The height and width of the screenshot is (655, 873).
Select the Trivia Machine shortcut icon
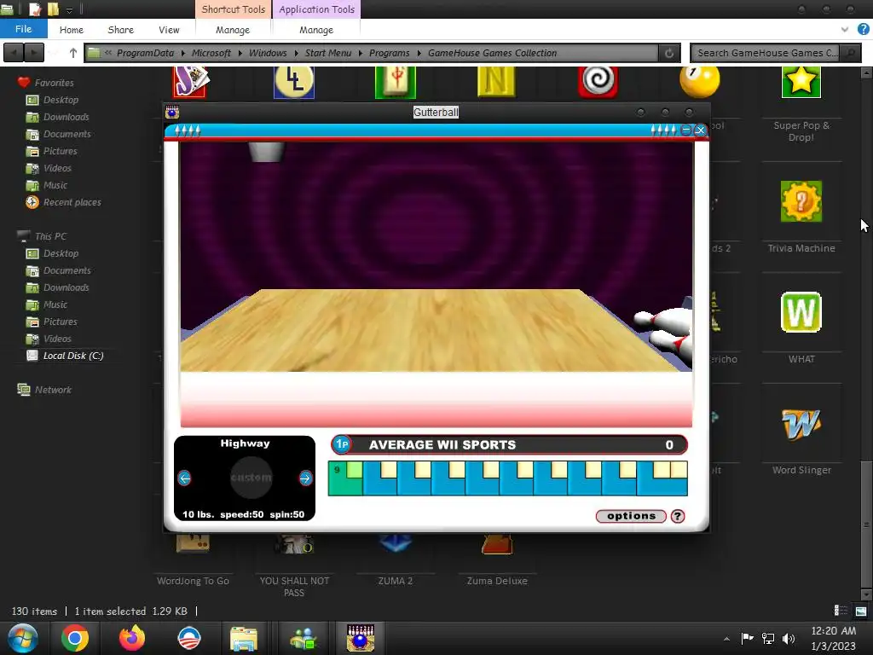[801, 201]
